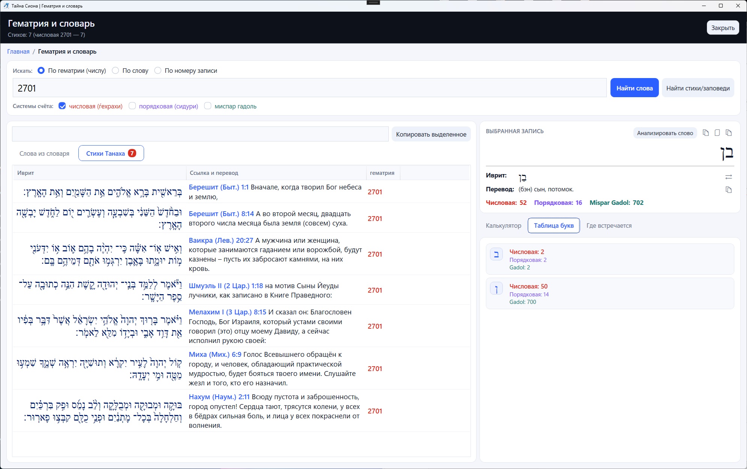Go to Главная breadcrumb link
Screen dimensions: 747x469
pos(18,51)
